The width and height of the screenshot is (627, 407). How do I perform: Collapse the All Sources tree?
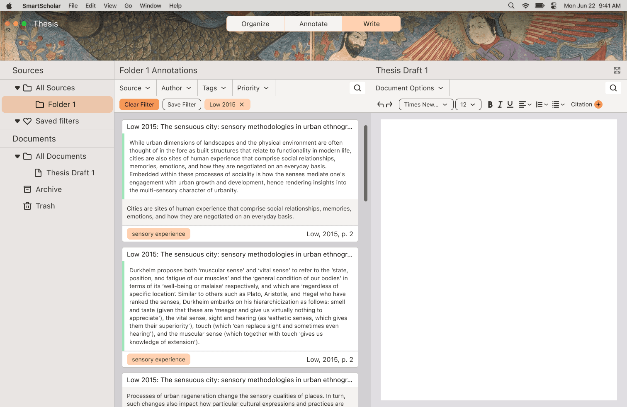(x=17, y=88)
